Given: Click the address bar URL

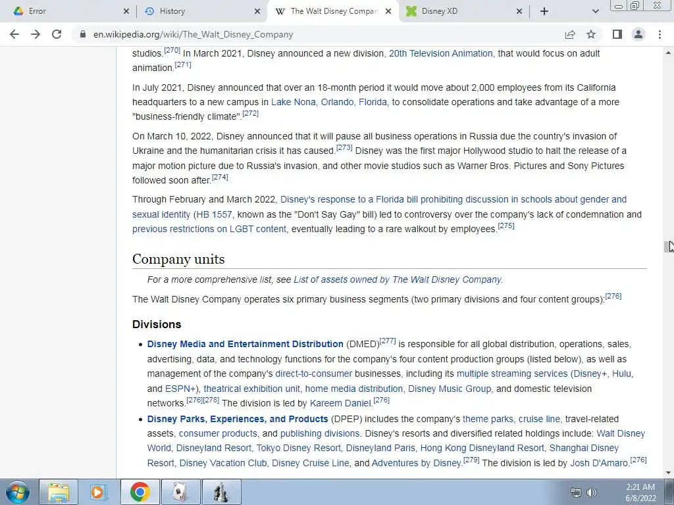Looking at the screenshot, I should [193, 34].
